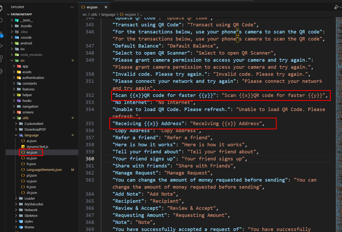Click the 'language' breadcrumb segment
Screen dimensions: 342x232
click(x=108, y=15)
